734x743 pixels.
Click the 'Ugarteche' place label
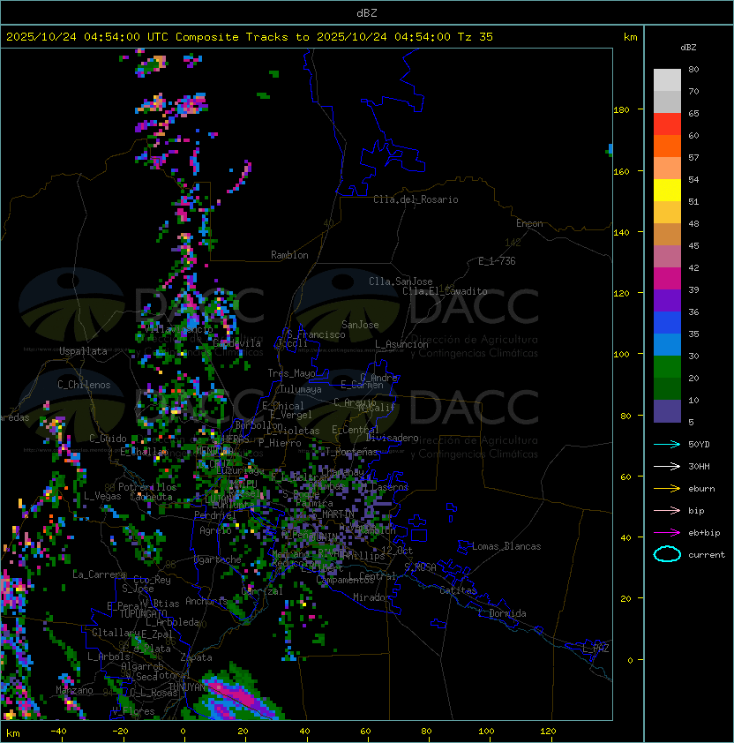tap(218, 559)
